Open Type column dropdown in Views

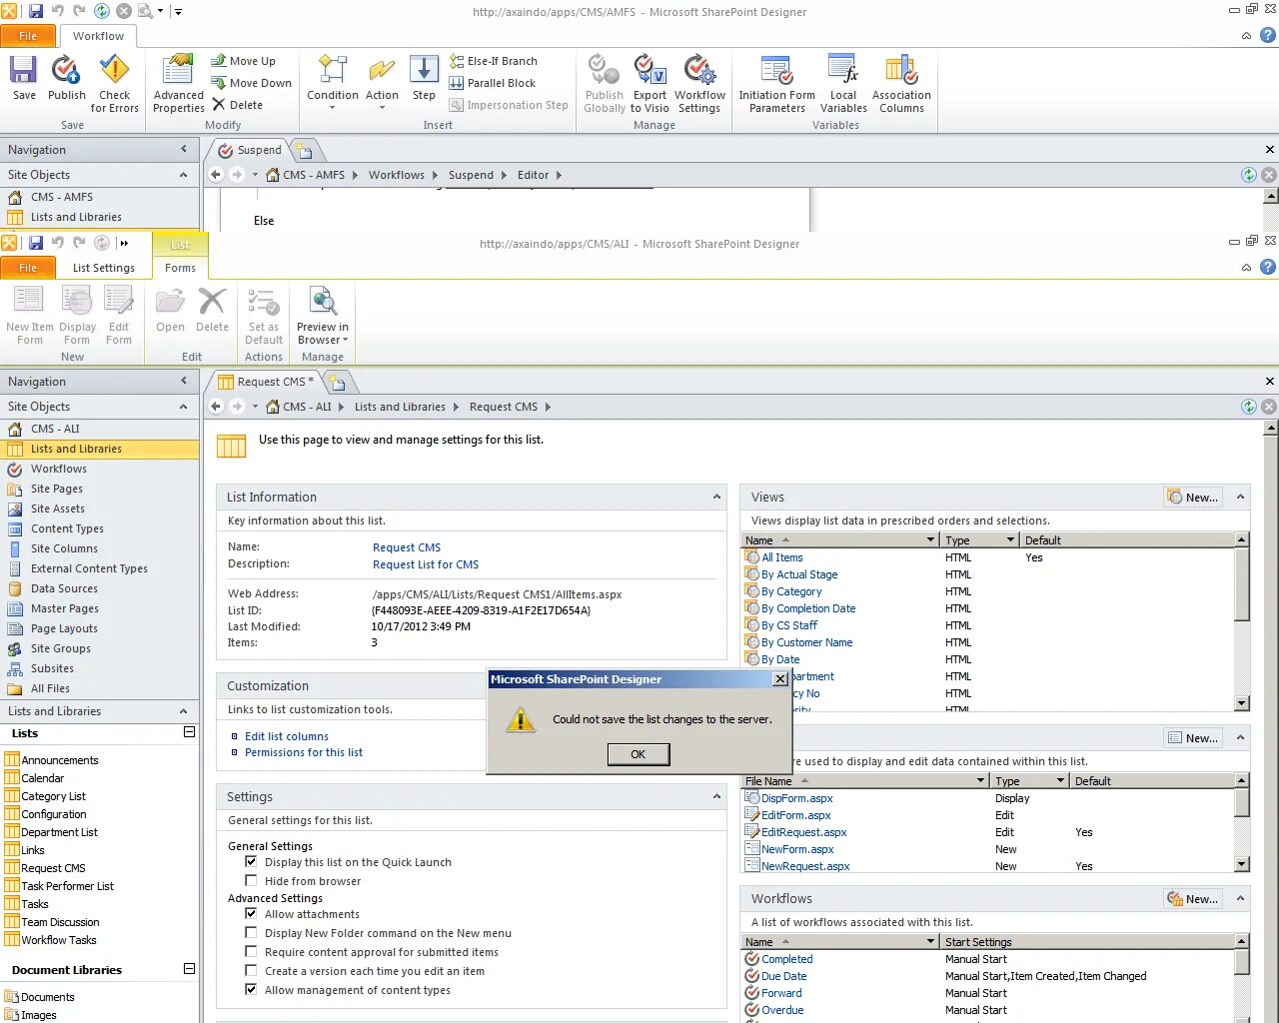[1010, 539]
